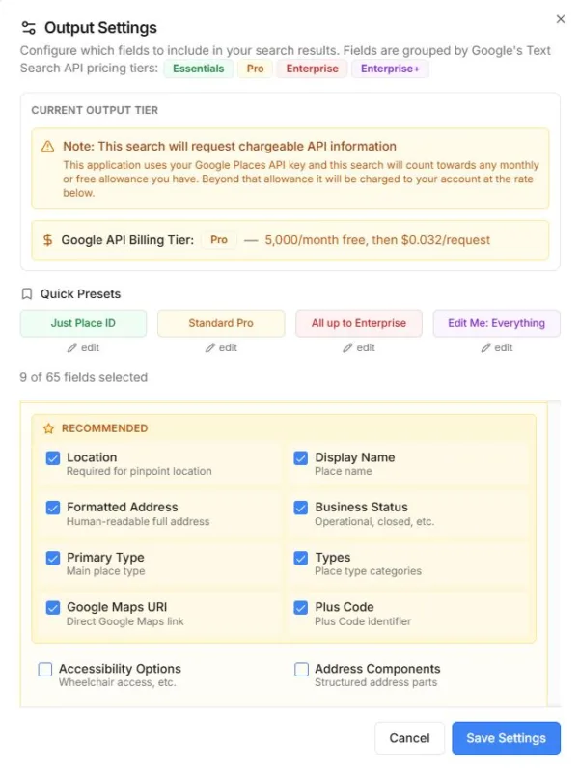The height and width of the screenshot is (772, 579).
Task: Uncheck the Location field checkbox
Action: (53, 458)
